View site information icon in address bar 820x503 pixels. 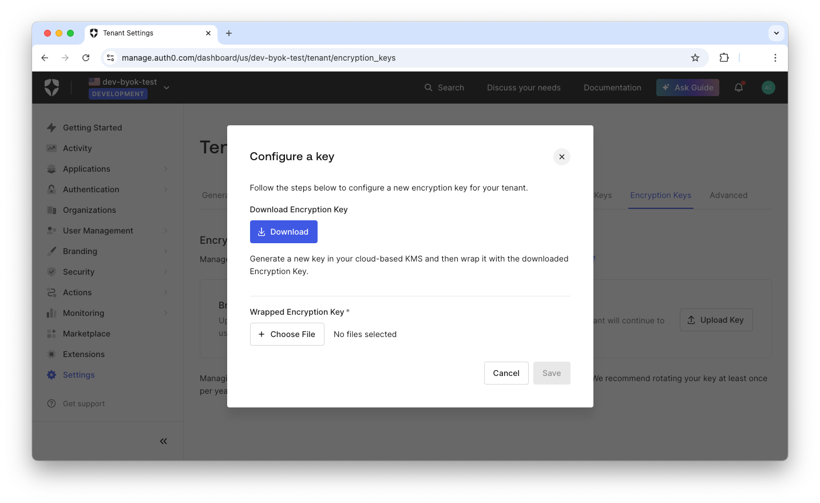click(x=110, y=58)
